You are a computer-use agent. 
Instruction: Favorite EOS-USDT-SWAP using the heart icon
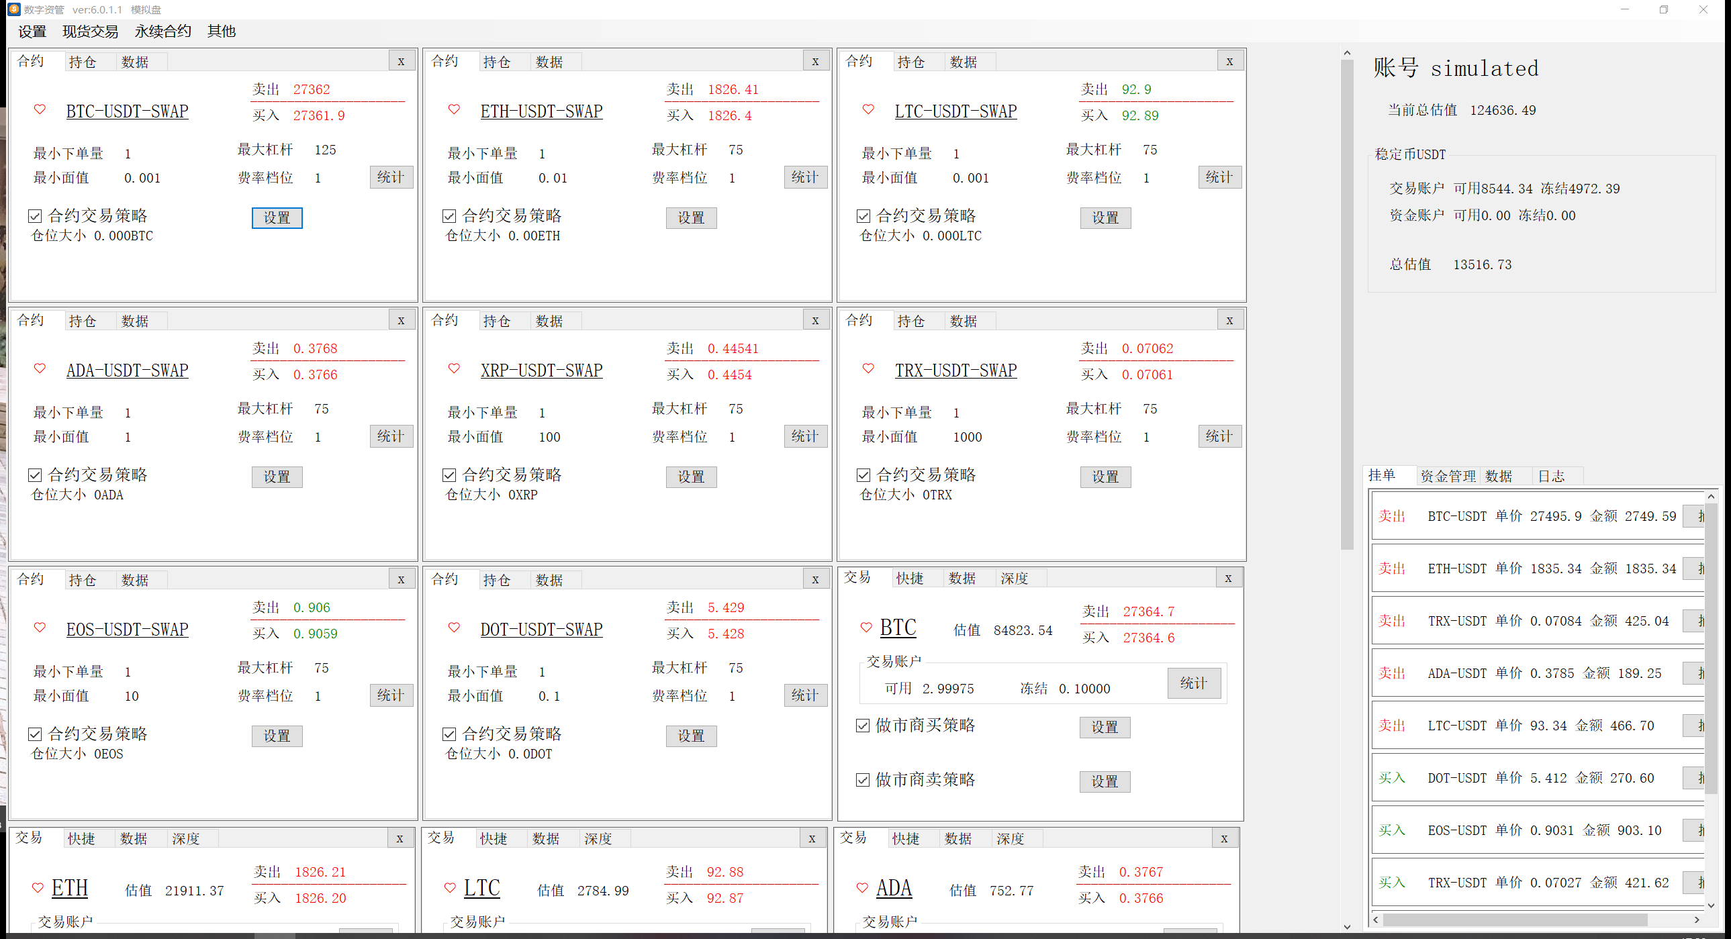40,628
